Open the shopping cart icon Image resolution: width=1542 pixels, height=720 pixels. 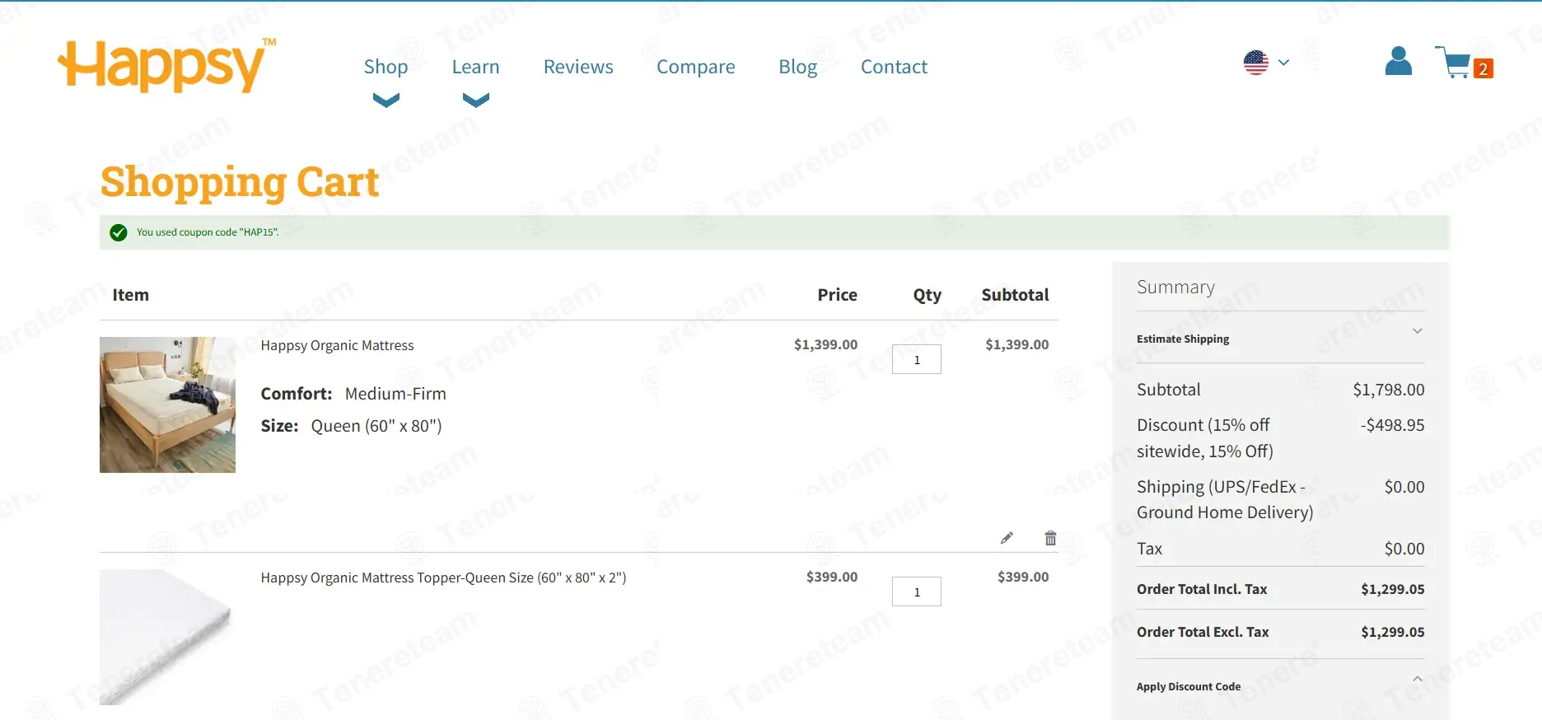(x=1454, y=62)
